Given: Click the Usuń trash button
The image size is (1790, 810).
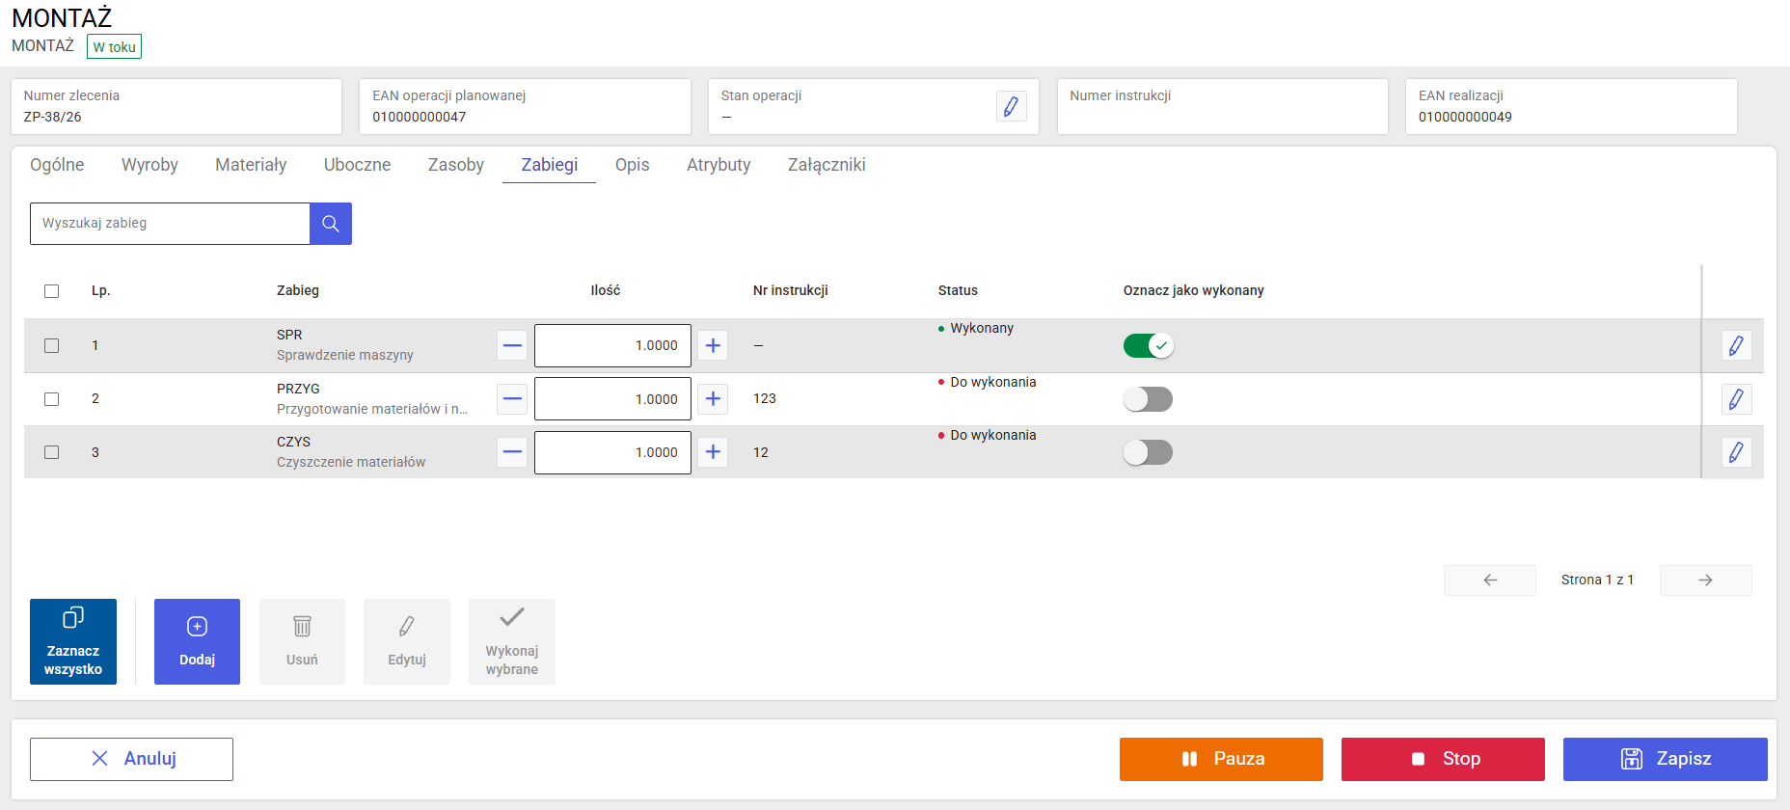Looking at the screenshot, I should tap(302, 642).
